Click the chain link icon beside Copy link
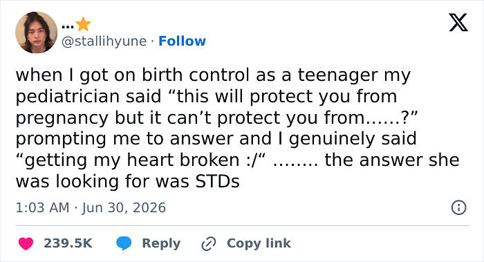Viewport: 484px width, 262px height. [209, 243]
